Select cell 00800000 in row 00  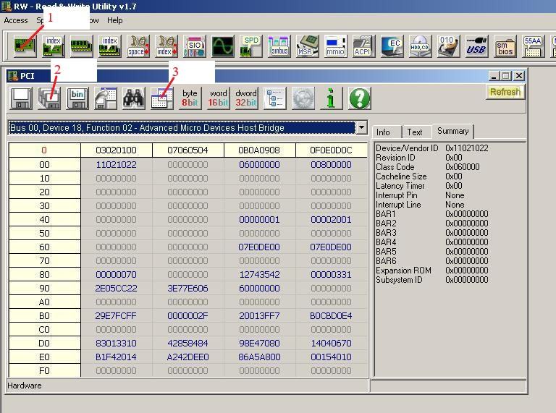pos(331,165)
